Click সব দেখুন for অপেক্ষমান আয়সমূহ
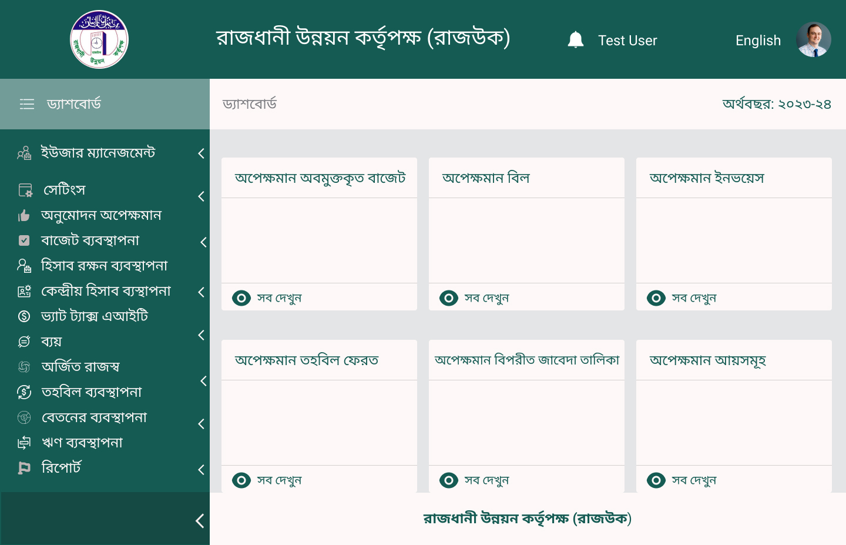846x545 pixels. click(694, 480)
